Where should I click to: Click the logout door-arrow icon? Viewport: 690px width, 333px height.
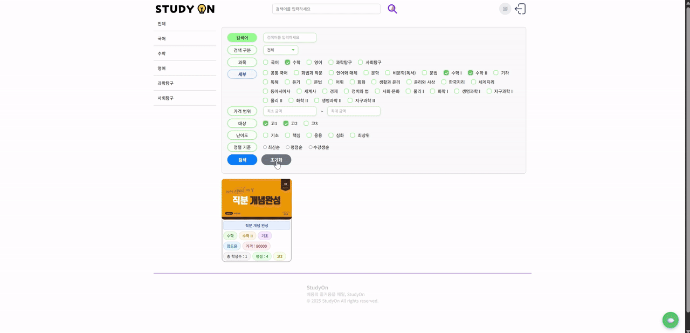pyautogui.click(x=520, y=9)
